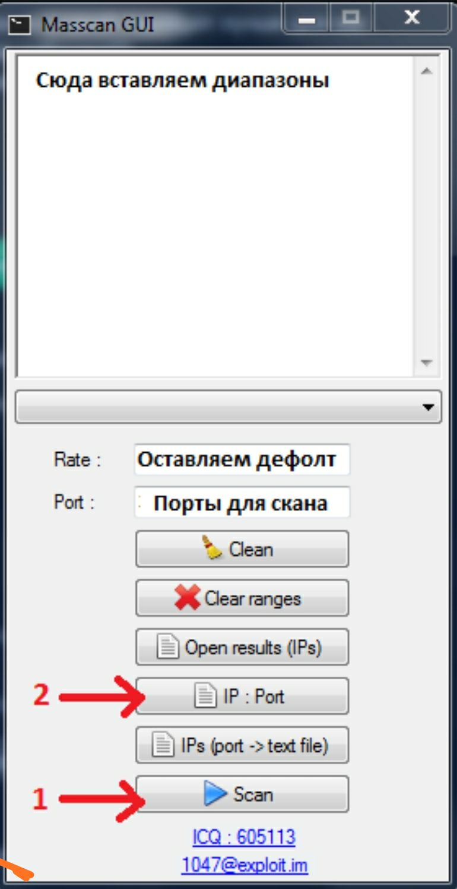Minimize the Masscan GUI window
Image resolution: width=457 pixels, height=889 pixels.
click(307, 19)
